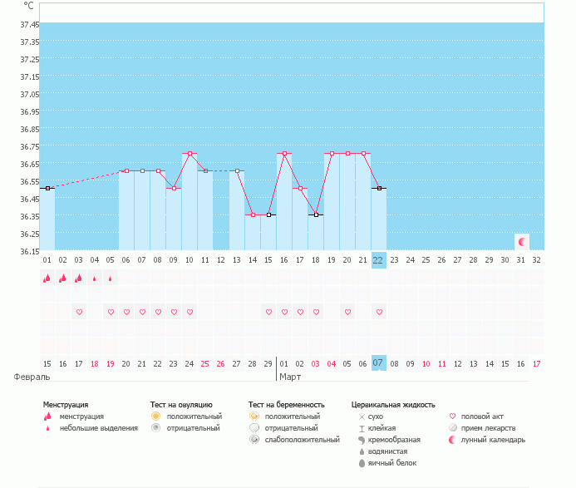Click the medication intake legend icon

453,427
